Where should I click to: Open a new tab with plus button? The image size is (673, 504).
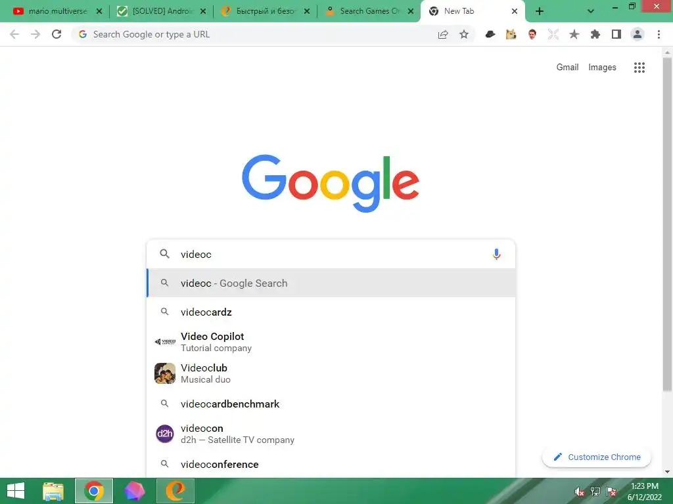tap(540, 12)
